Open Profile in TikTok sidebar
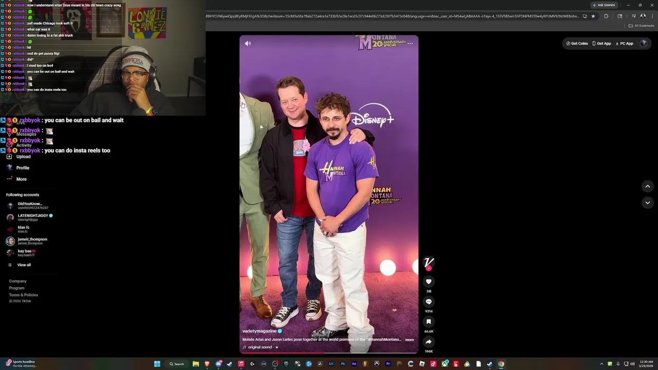 [19, 168]
